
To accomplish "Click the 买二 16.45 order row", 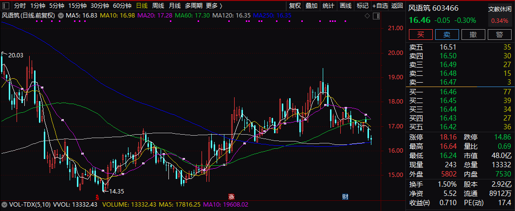I will tap(460, 101).
